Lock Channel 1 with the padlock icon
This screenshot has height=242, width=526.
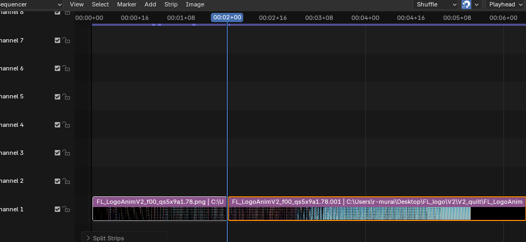click(67, 209)
